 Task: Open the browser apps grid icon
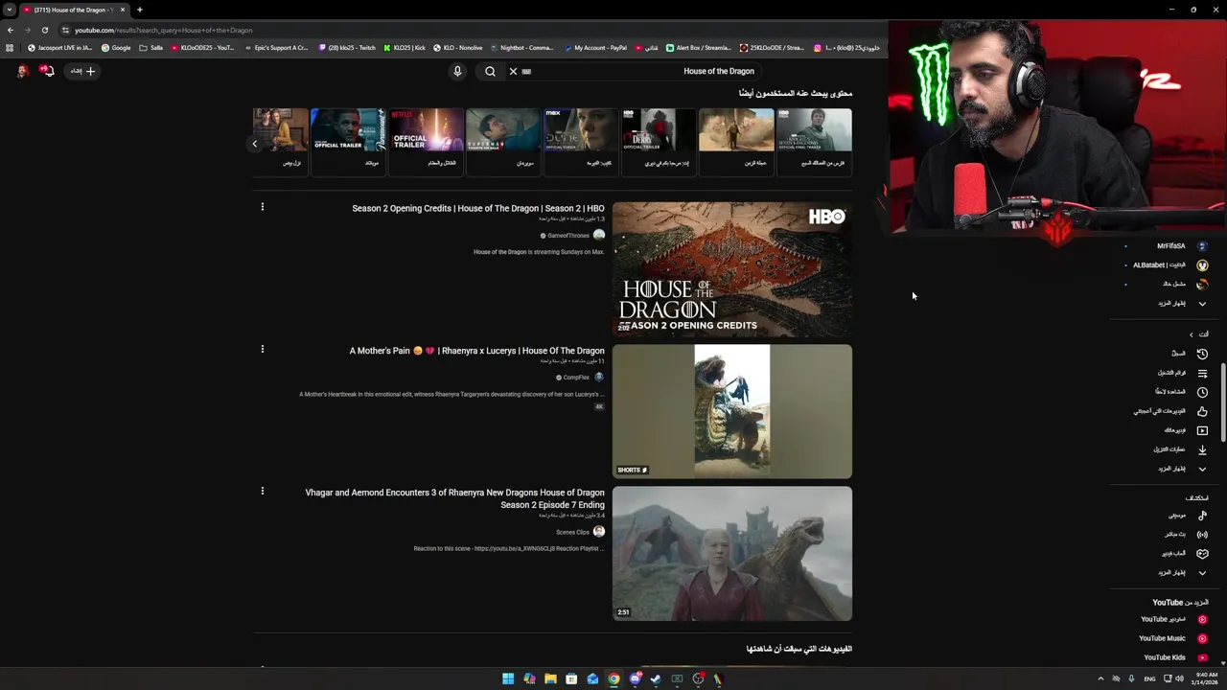[10, 48]
